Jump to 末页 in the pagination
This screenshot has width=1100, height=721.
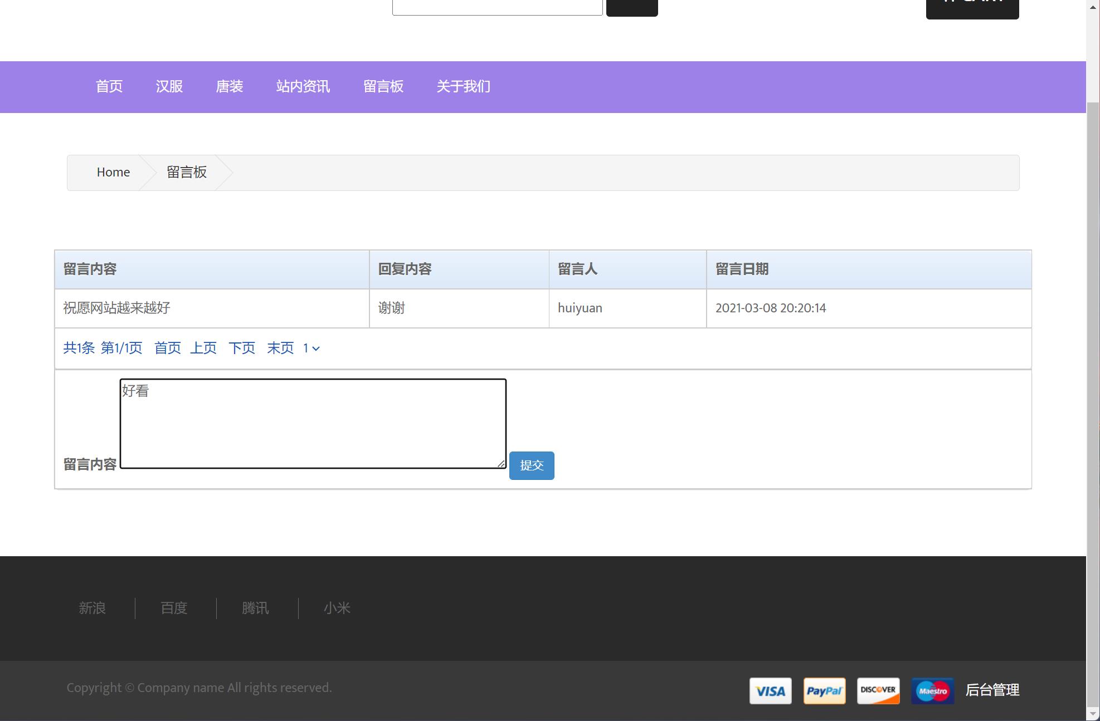[x=280, y=349]
